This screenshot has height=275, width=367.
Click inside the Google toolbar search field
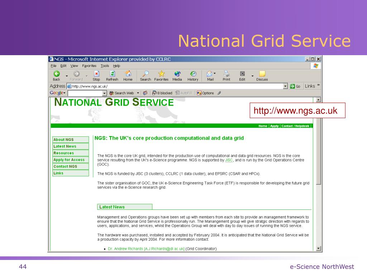[85, 93]
